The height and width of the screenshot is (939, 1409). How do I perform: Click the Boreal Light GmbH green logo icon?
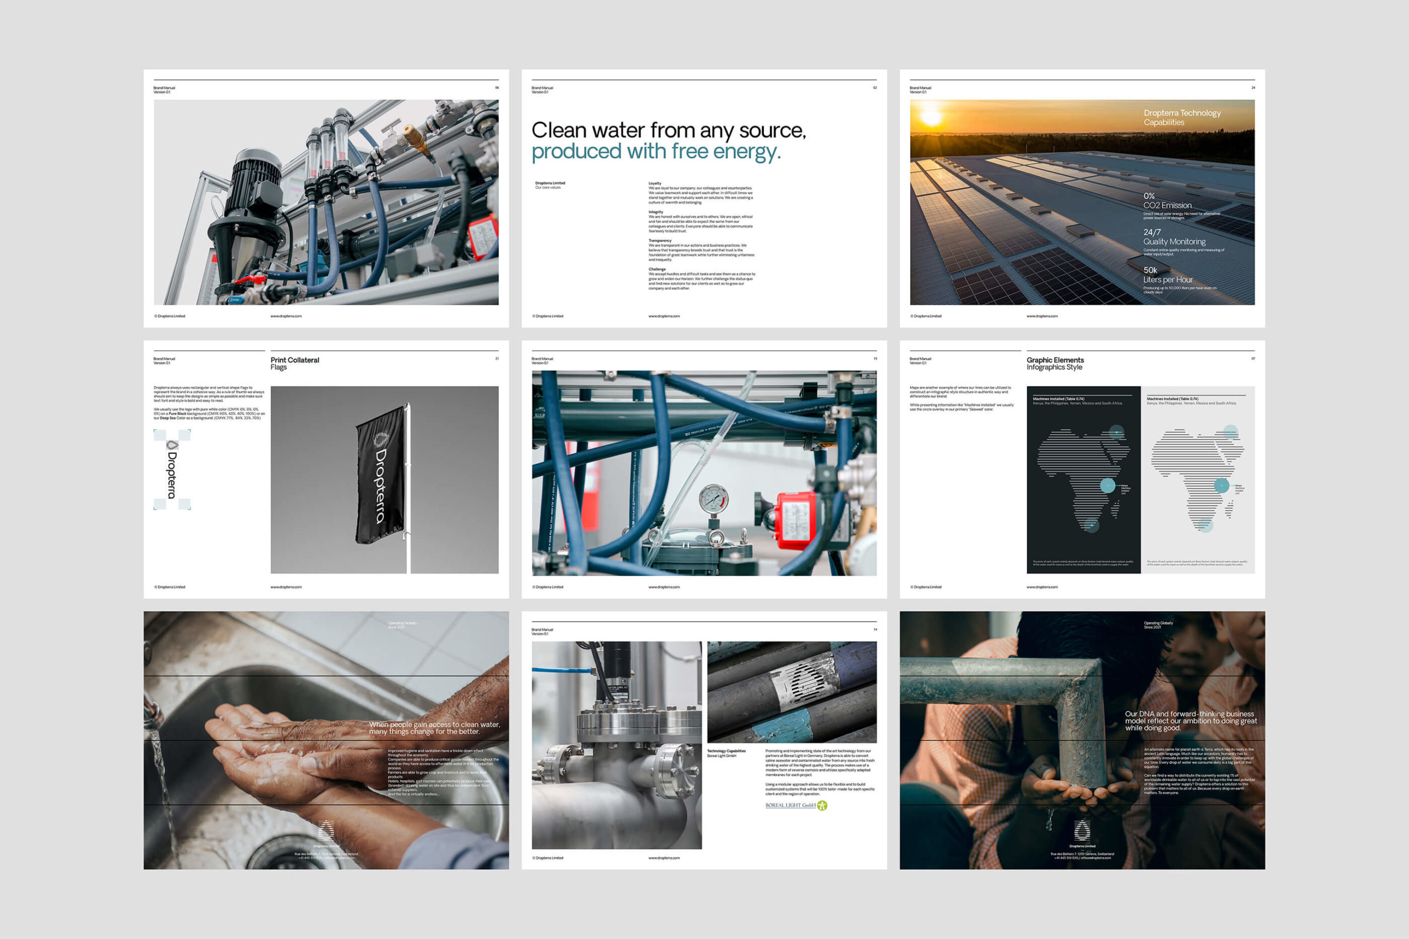(x=822, y=805)
